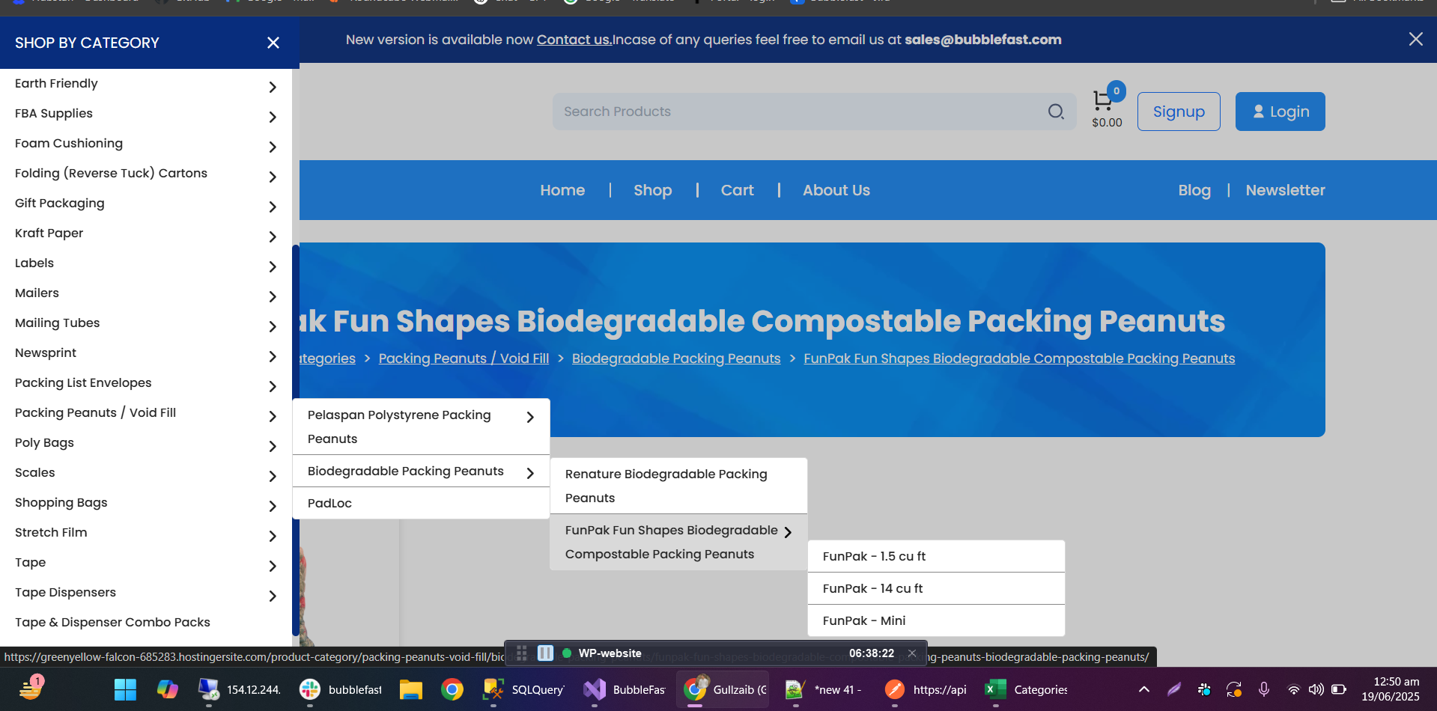Dismiss the new version announcement bar

point(1415,39)
